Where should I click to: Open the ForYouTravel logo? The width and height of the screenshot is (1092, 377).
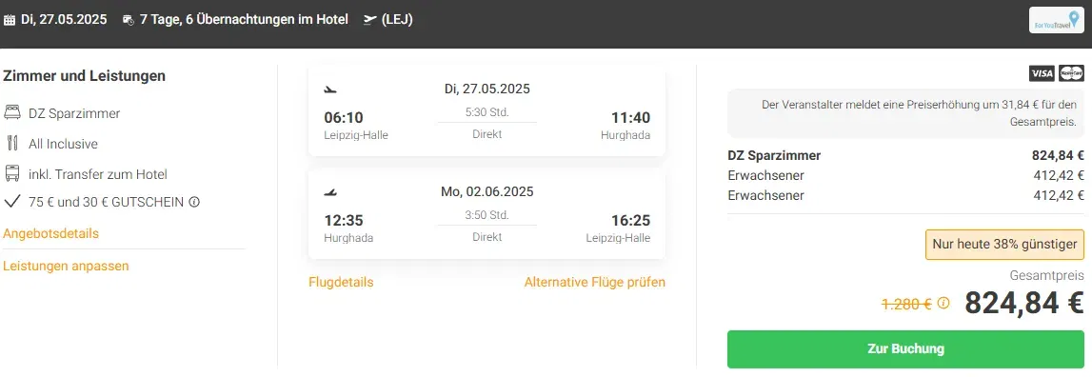[1057, 20]
